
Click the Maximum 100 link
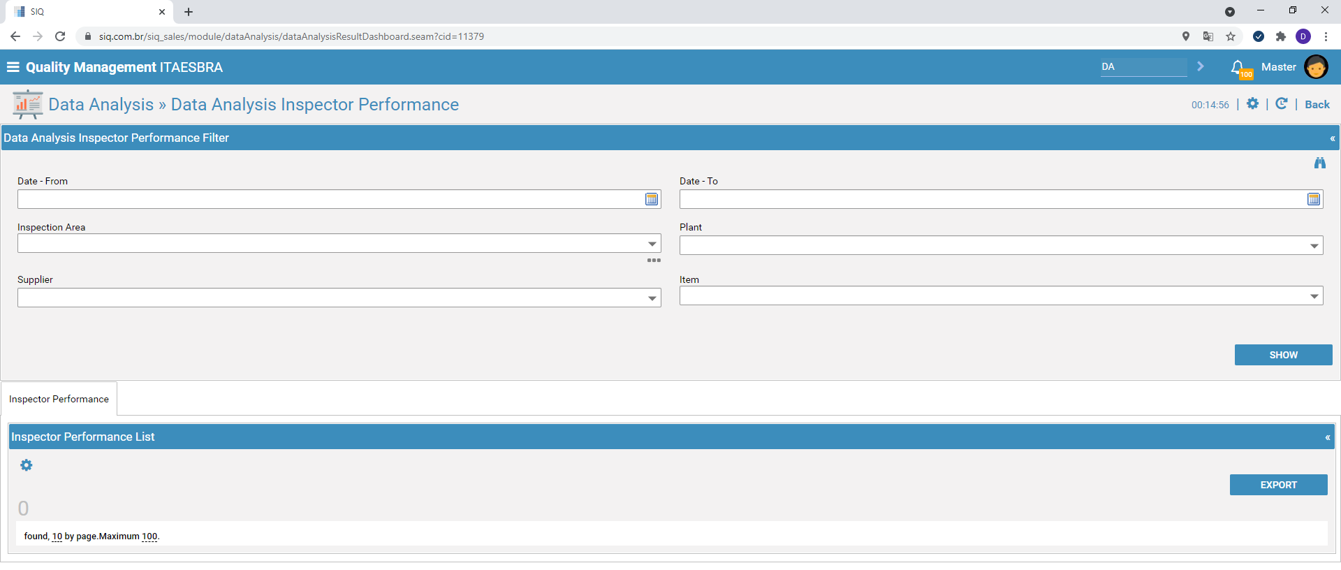149,536
